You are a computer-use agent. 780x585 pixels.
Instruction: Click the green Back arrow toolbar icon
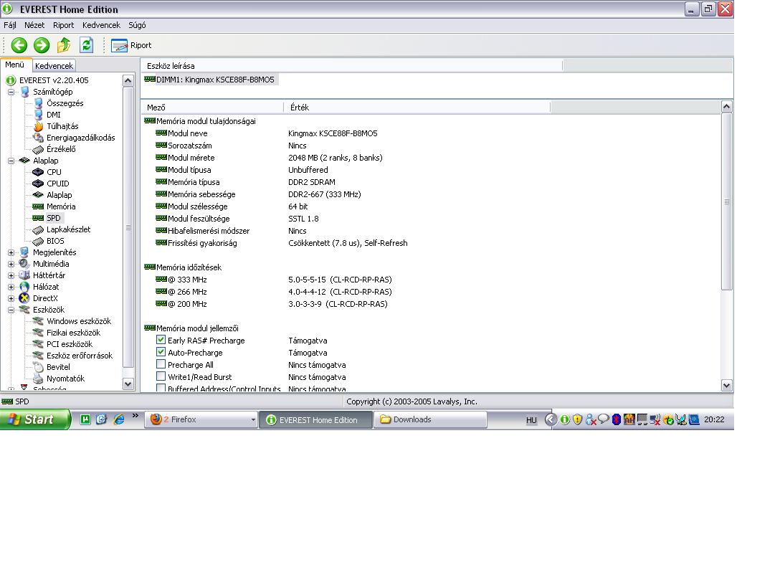(x=19, y=45)
